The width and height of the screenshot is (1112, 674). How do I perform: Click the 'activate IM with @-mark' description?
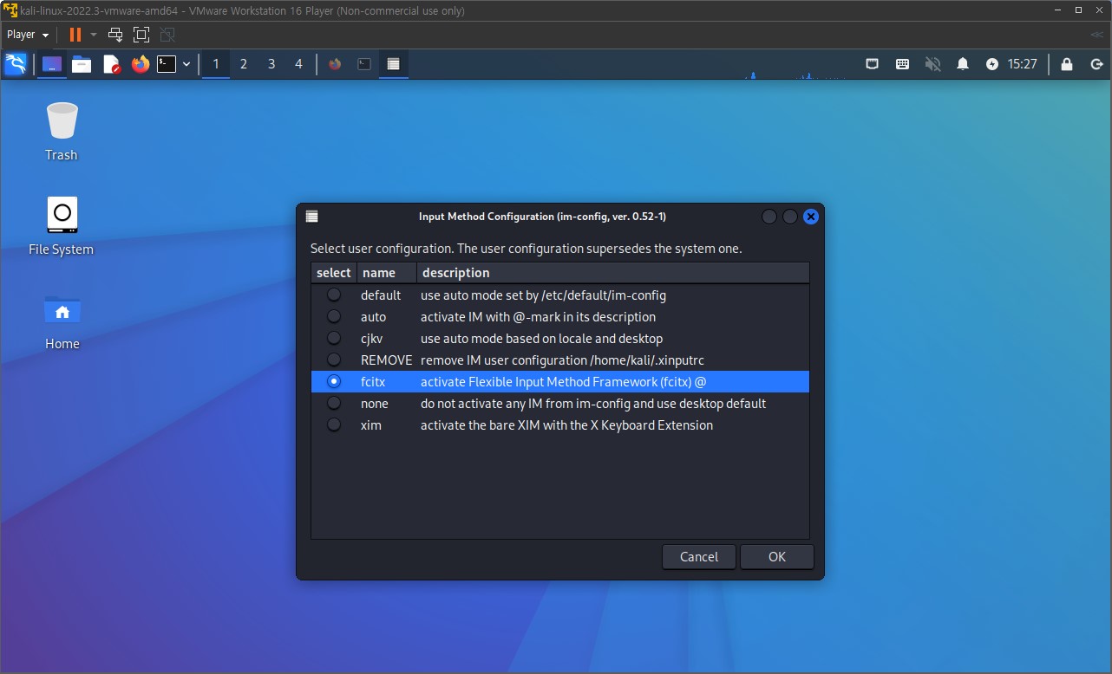tap(538, 317)
